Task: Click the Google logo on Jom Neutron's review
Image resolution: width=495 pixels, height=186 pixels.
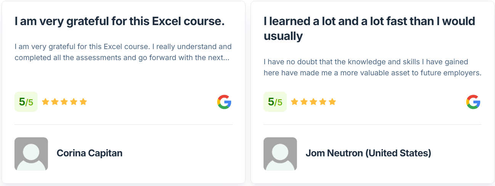Action: [x=473, y=102]
